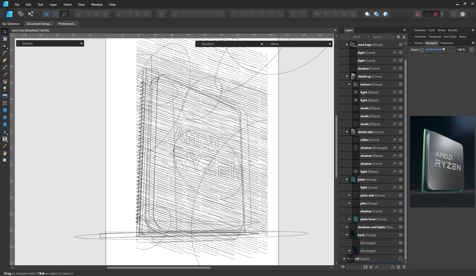
Task: Switch to the Swatches tab
Action: pyautogui.click(x=419, y=30)
